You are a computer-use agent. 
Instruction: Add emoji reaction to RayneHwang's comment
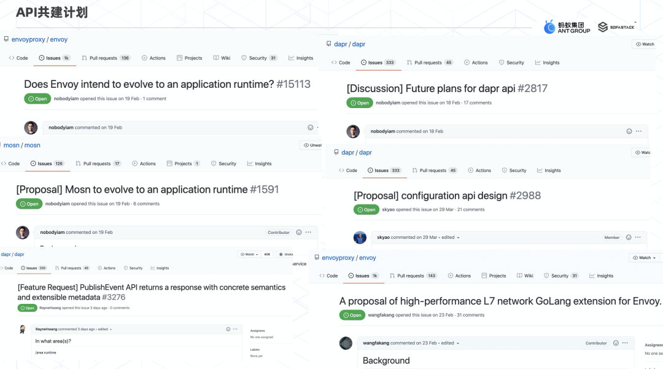click(228, 329)
